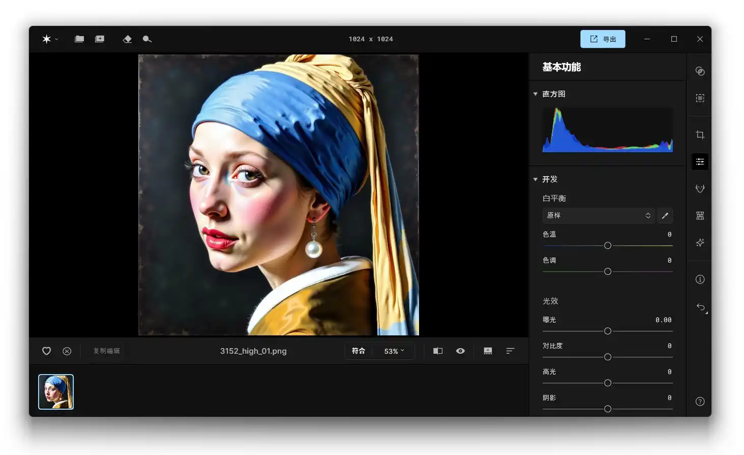
Task: Click the 导出 export button
Action: point(603,39)
